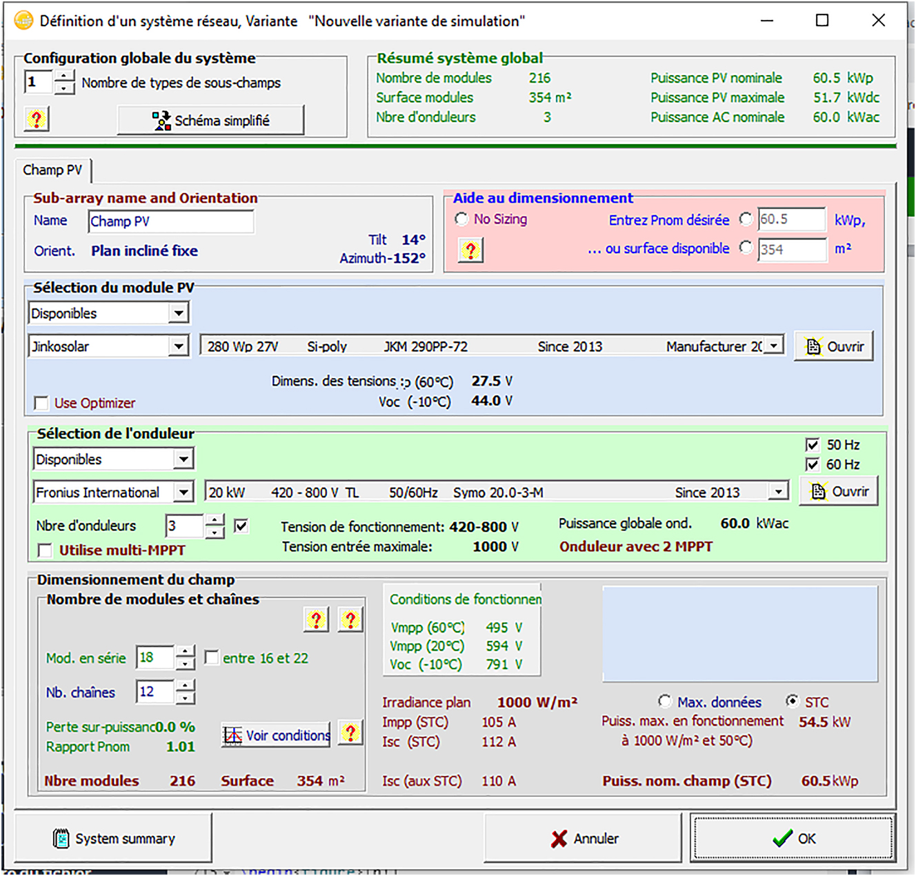The width and height of the screenshot is (916, 876).
Task: Click Plan incliné fixe orientation text
Action: (x=144, y=251)
